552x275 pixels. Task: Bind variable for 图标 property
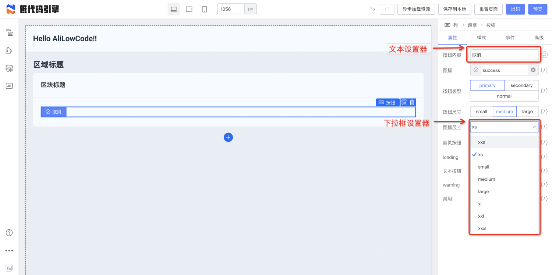pyautogui.click(x=544, y=70)
